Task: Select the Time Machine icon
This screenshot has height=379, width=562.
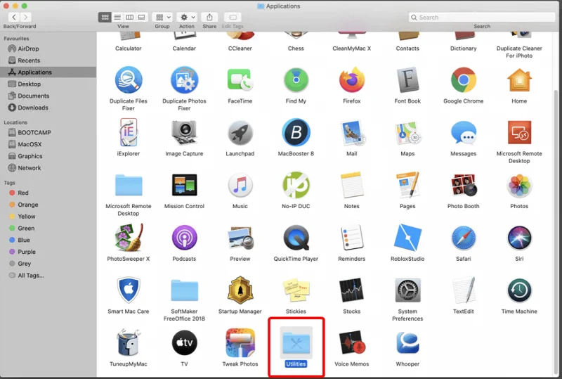Action: [x=519, y=290]
